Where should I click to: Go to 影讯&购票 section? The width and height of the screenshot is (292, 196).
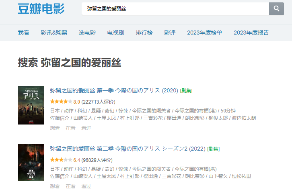click(x=54, y=33)
